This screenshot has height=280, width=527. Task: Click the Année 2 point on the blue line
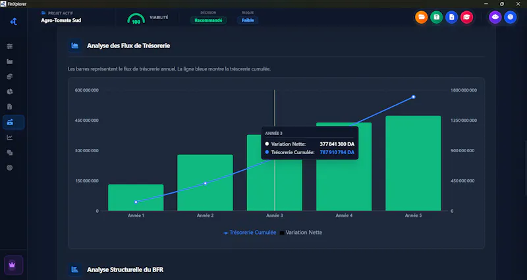(x=206, y=183)
